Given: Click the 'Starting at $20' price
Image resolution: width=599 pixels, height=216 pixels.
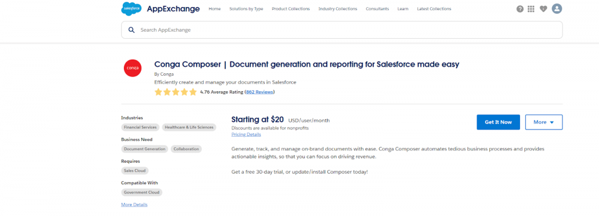Looking at the screenshot, I should click(258, 120).
